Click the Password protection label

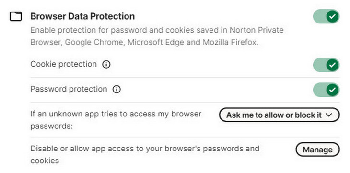(x=69, y=89)
